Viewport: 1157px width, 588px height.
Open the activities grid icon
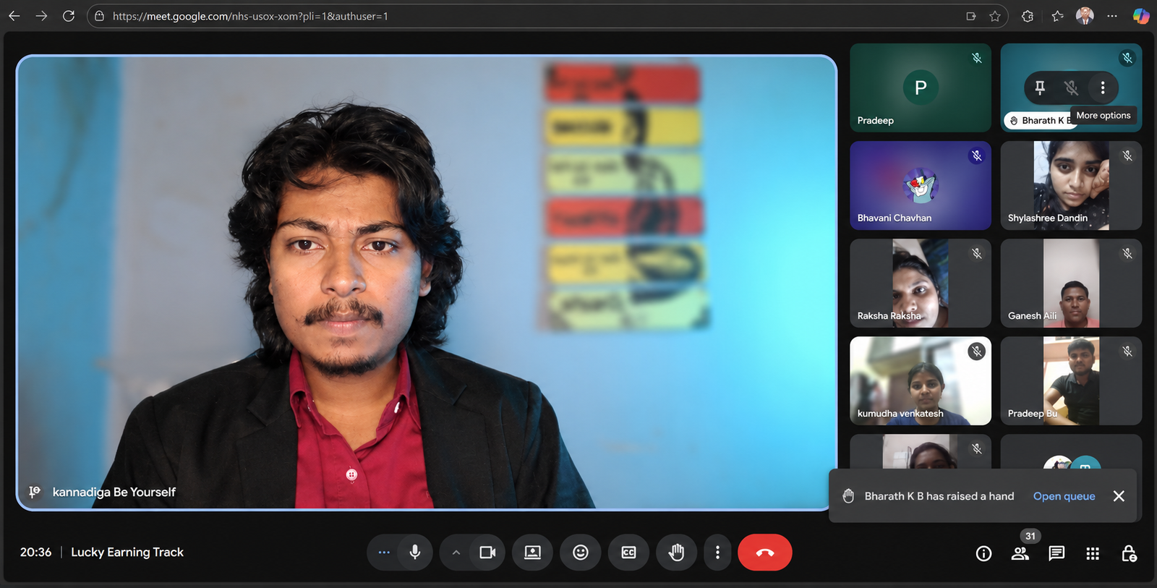1093,554
